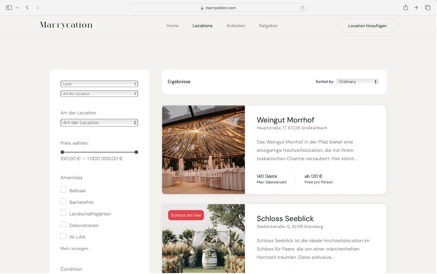Open the Locations menu item
Viewport: 437px width, 274px height.
202,26
